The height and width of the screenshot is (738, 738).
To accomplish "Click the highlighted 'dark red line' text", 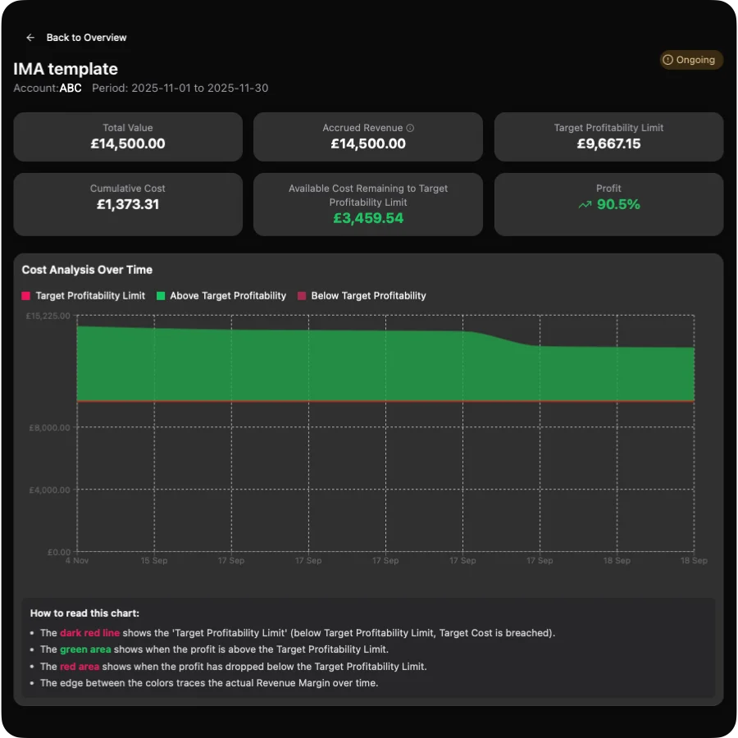I will pyautogui.click(x=89, y=633).
